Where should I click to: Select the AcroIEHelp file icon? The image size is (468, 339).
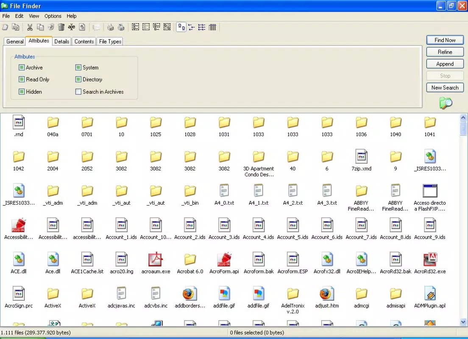point(361,259)
